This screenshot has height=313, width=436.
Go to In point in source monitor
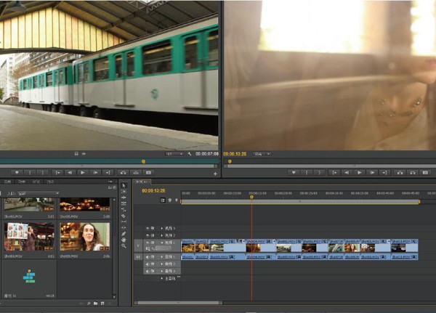(x=57, y=173)
